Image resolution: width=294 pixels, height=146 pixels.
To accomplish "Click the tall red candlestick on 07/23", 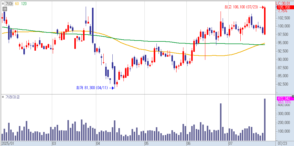I will (265, 21).
